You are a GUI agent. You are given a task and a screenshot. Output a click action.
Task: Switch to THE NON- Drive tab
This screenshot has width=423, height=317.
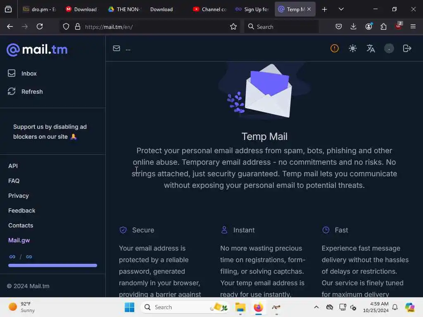point(124,9)
